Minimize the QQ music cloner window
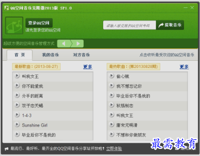The height and width of the screenshot is (156, 200). pyautogui.click(x=186, y=8)
